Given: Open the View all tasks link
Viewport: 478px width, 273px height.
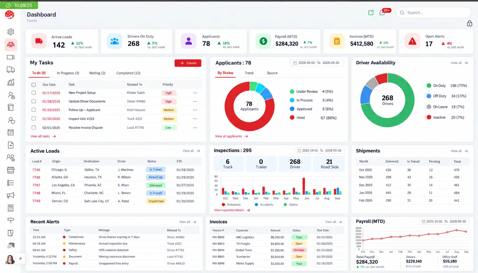Looking at the screenshot, I should [43, 136].
